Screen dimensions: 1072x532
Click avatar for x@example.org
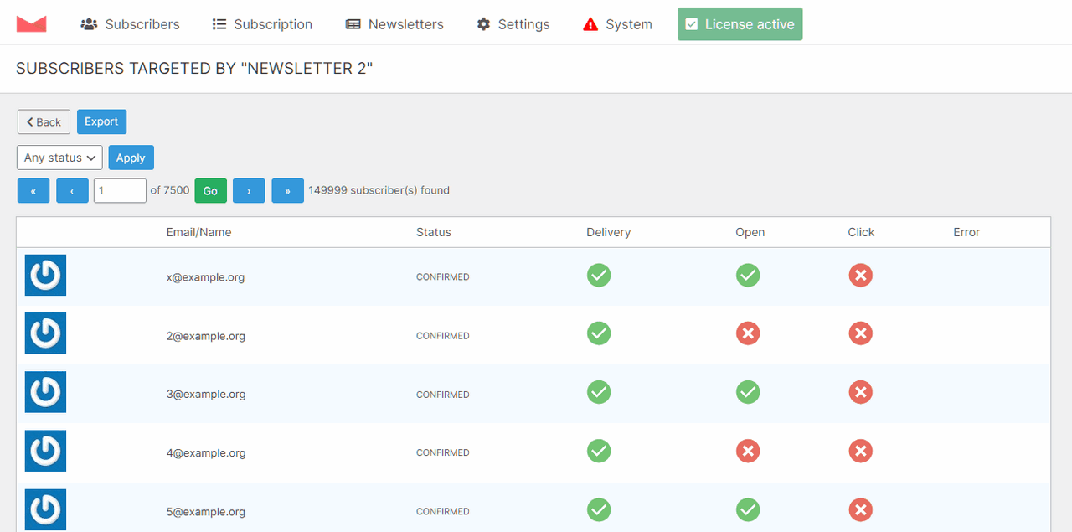pyautogui.click(x=45, y=276)
